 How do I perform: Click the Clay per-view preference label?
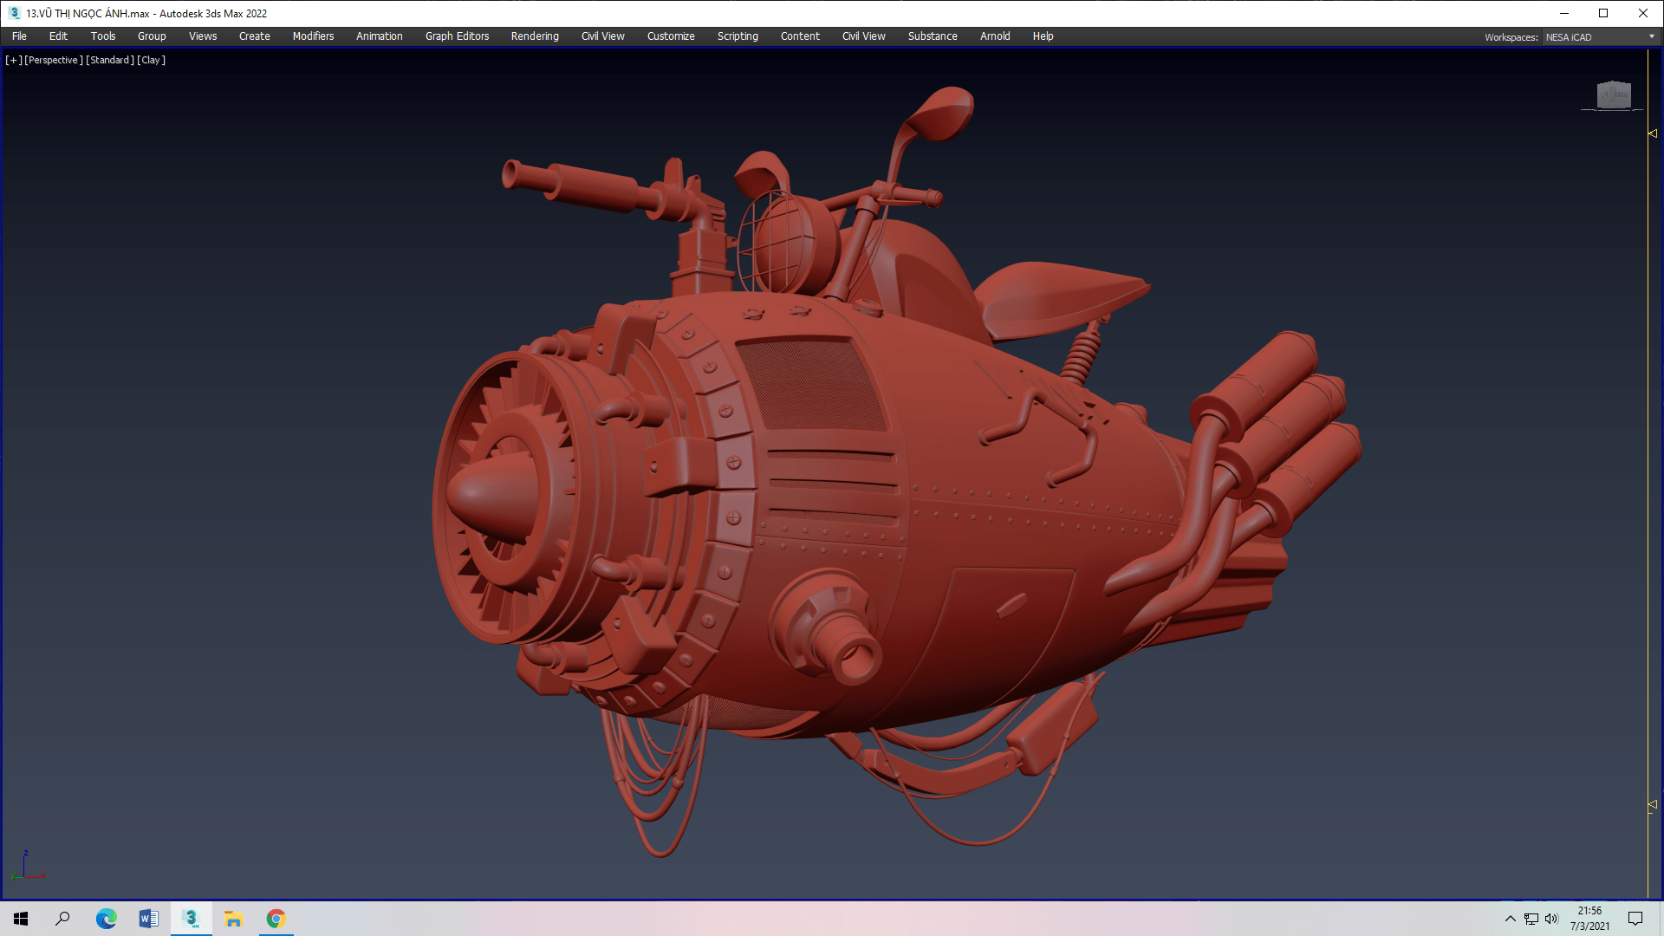pyautogui.click(x=151, y=60)
